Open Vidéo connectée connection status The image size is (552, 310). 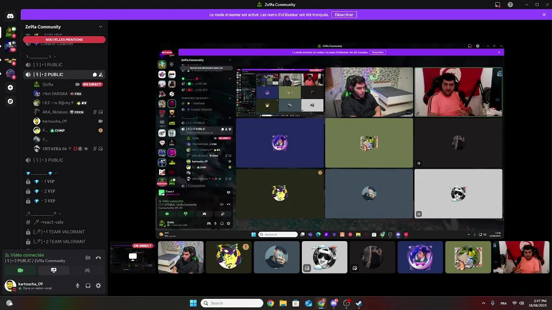pos(27,255)
